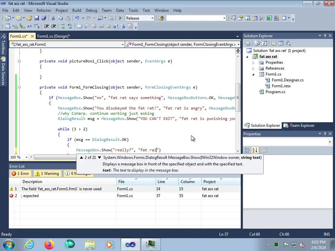Screen dimensions: 335x251
Task: Open the Toolbox side tab
Action: 3,44
